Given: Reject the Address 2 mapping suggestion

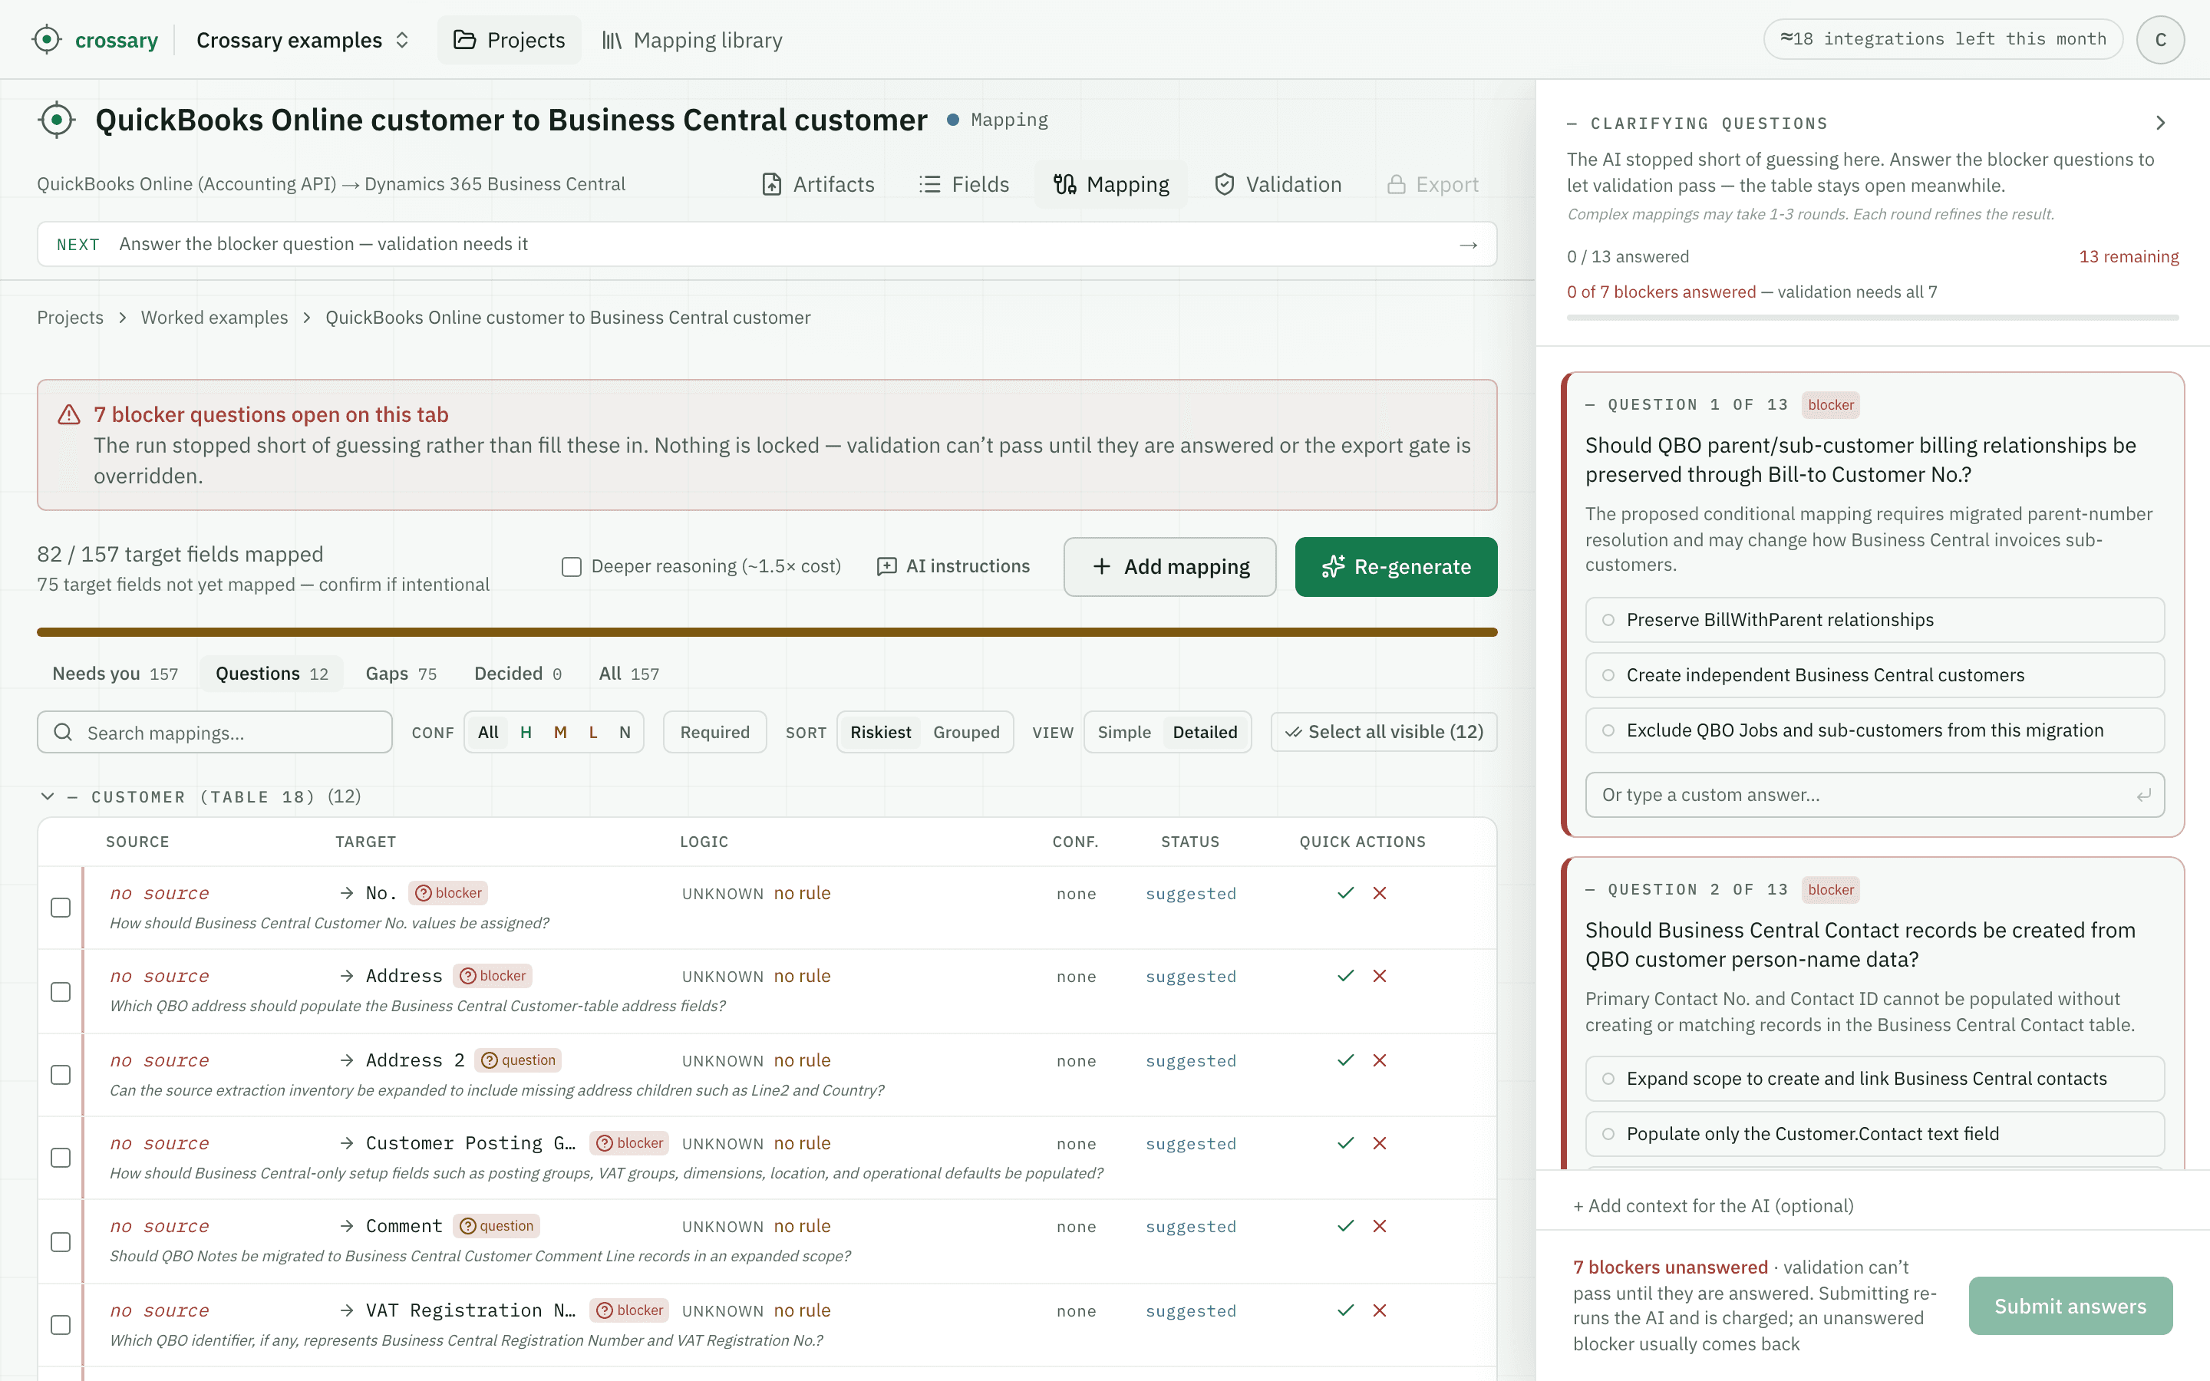Looking at the screenshot, I should tap(1380, 1060).
